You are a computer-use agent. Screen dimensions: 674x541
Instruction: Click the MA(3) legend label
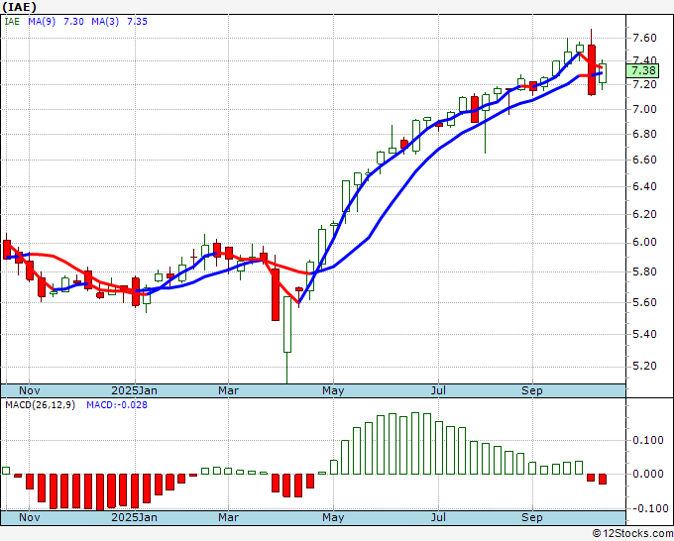click(x=105, y=21)
